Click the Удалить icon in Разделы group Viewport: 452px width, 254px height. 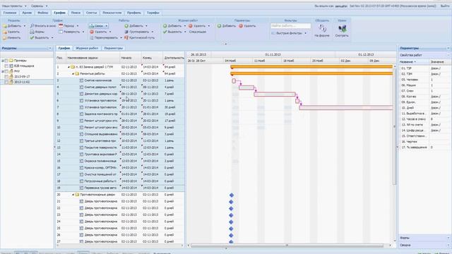5,32
